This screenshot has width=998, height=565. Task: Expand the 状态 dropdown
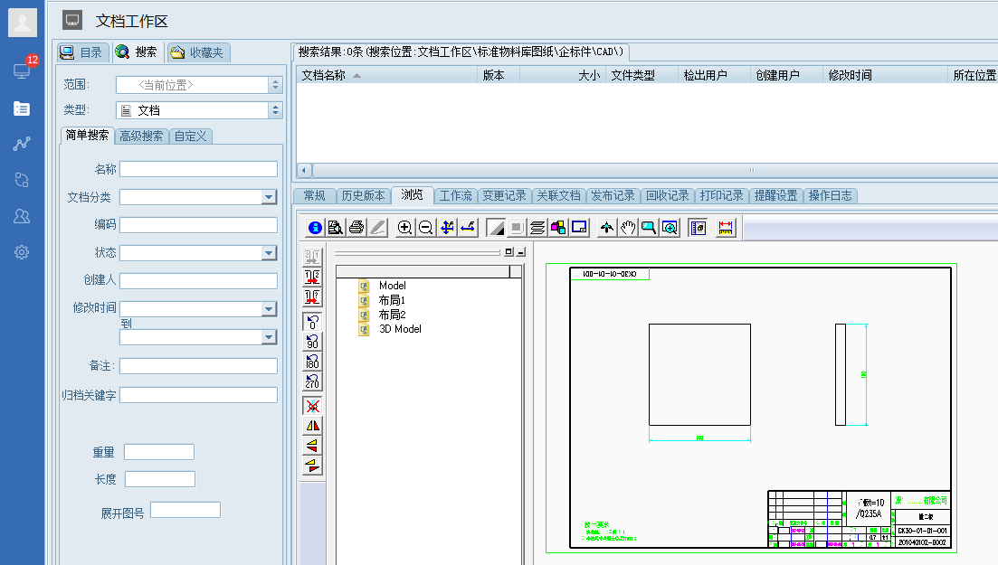click(x=270, y=253)
